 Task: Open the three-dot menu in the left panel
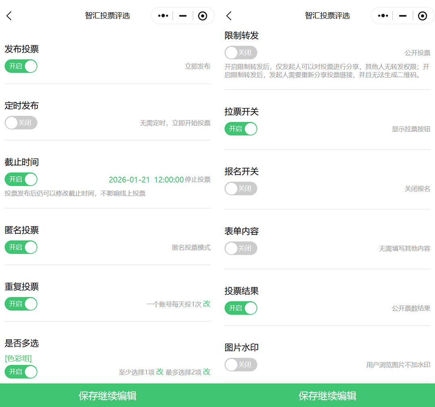[163, 16]
